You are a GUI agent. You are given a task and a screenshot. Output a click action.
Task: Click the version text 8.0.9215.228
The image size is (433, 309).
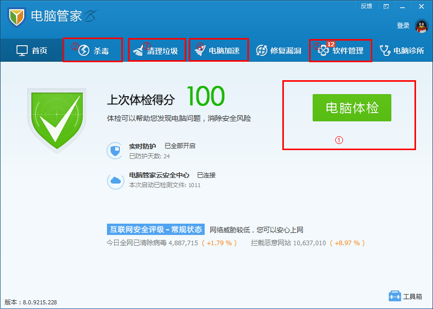40,302
